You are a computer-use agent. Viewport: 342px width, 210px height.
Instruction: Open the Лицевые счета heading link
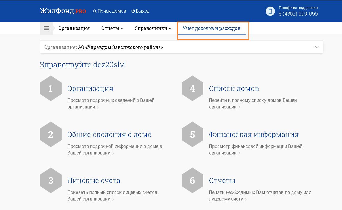coord(94,181)
